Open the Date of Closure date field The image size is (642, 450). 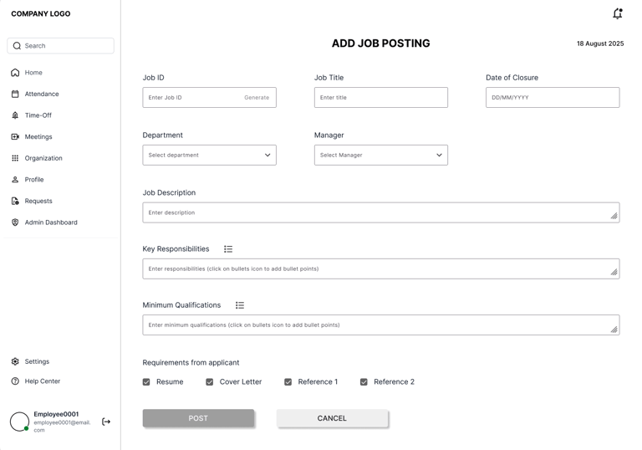553,98
